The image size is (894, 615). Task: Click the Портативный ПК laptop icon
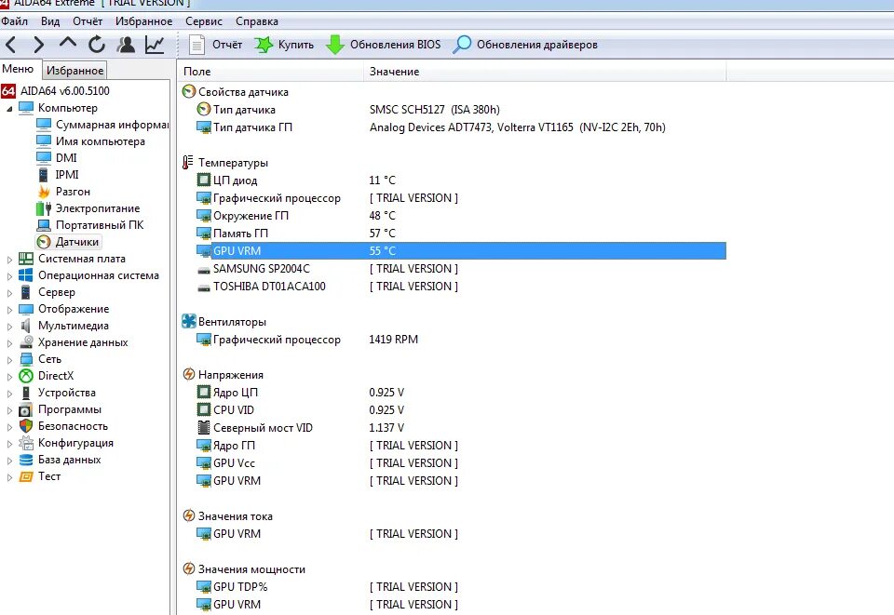click(x=44, y=225)
